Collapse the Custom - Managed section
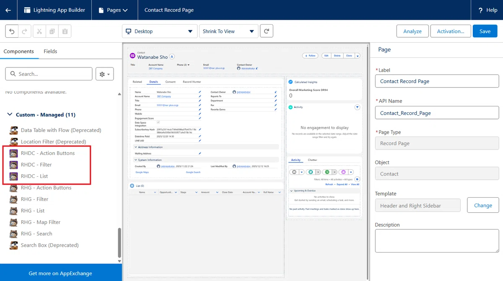This screenshot has width=503, height=281. (x=10, y=115)
